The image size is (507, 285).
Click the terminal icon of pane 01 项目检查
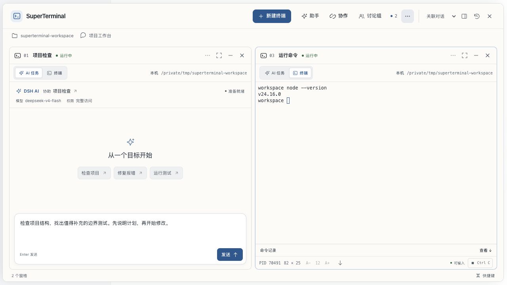click(17, 55)
